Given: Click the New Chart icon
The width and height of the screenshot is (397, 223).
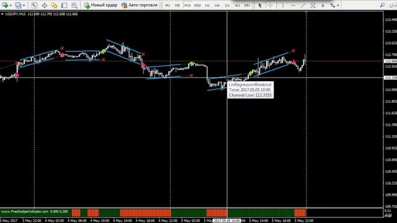Looking at the screenshot, I should (5, 5).
